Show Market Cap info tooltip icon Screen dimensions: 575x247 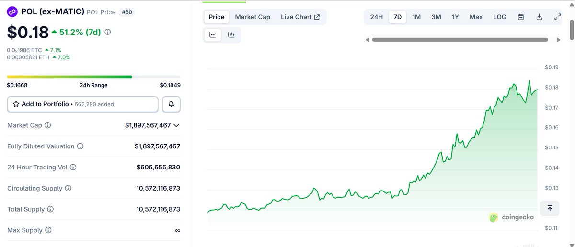point(47,125)
